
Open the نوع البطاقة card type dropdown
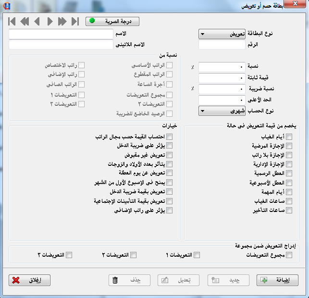point(222,34)
